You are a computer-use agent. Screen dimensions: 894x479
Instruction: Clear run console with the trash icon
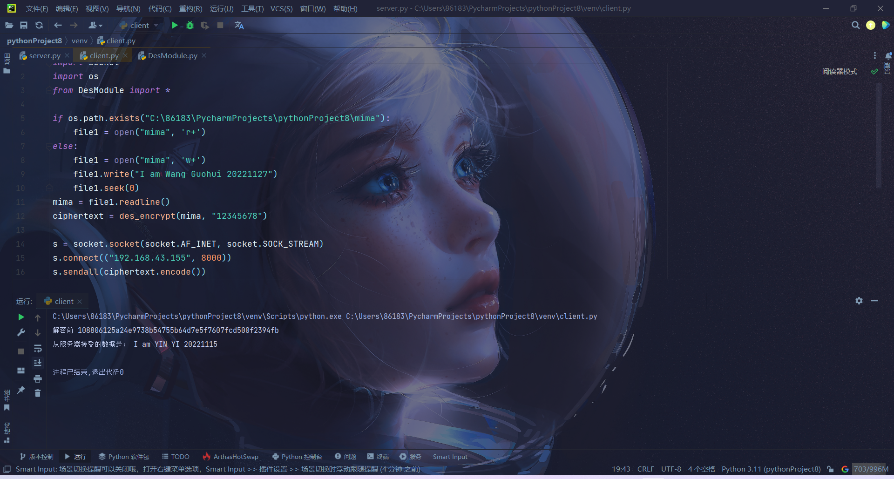coord(38,393)
